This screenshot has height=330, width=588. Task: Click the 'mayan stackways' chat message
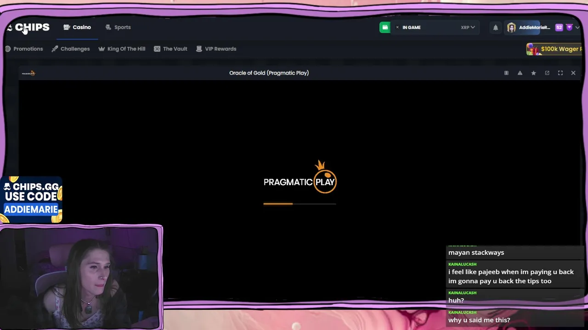point(476,253)
